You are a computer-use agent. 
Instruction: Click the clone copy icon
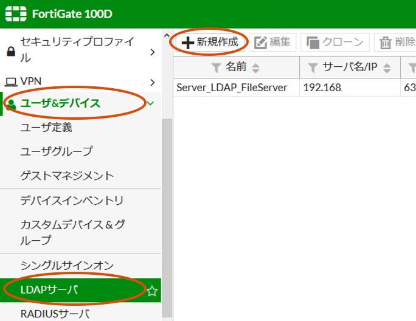pyautogui.click(x=313, y=43)
